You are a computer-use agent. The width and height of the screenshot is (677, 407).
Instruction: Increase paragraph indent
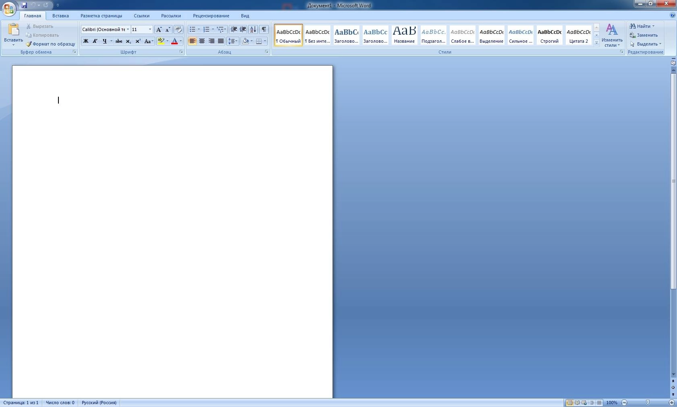point(243,29)
